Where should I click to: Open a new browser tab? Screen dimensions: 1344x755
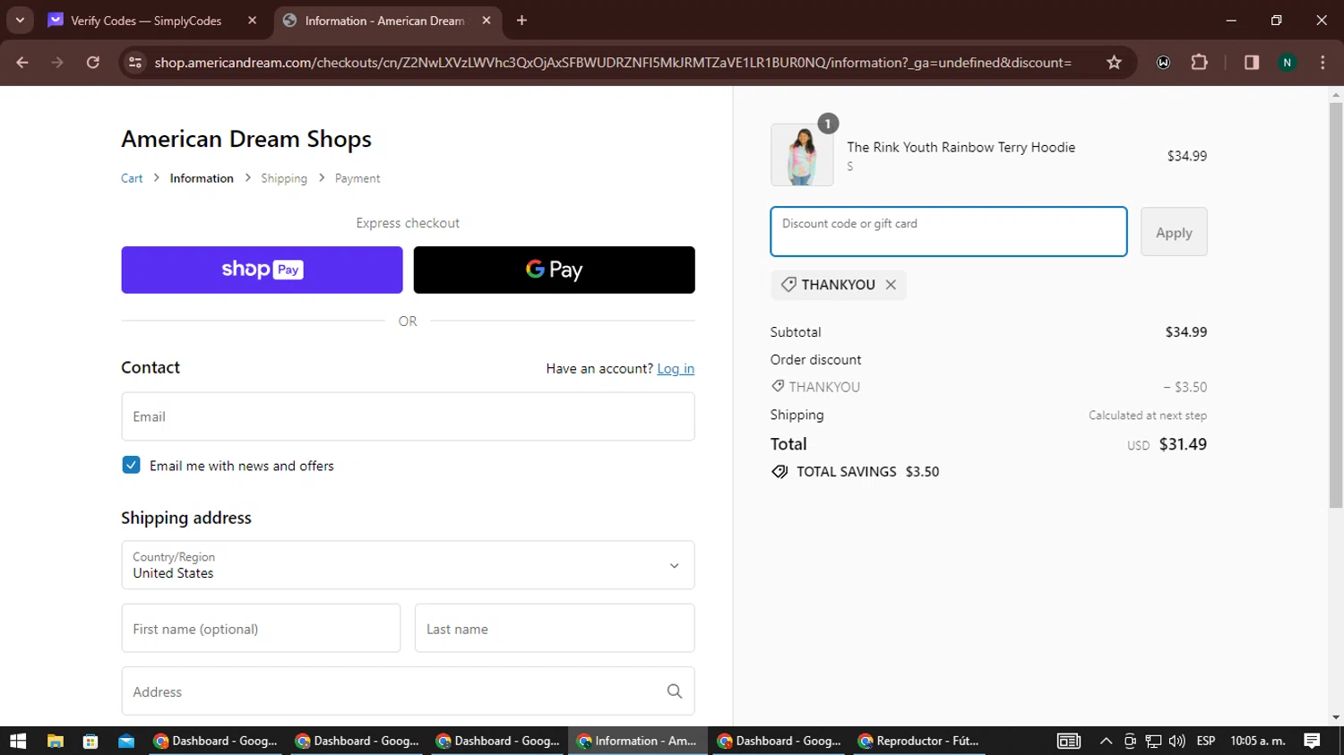[521, 21]
